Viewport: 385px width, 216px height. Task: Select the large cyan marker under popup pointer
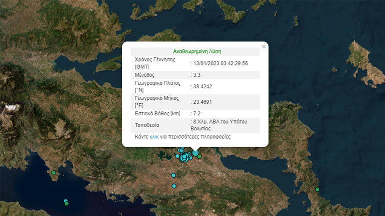195,153
